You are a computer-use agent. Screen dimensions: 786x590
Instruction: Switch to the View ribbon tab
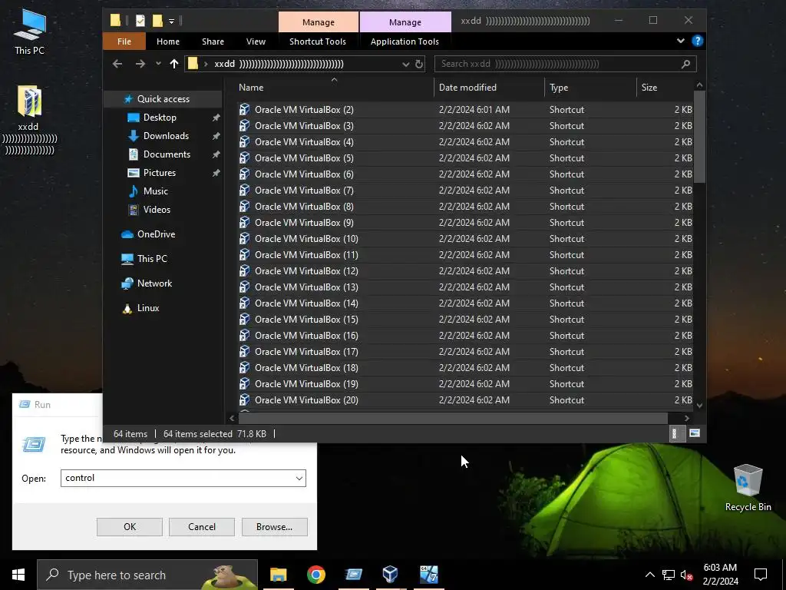coord(256,41)
